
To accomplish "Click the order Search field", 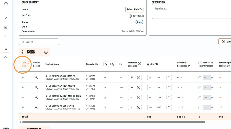I will pyautogui.click(x=39, y=42).
